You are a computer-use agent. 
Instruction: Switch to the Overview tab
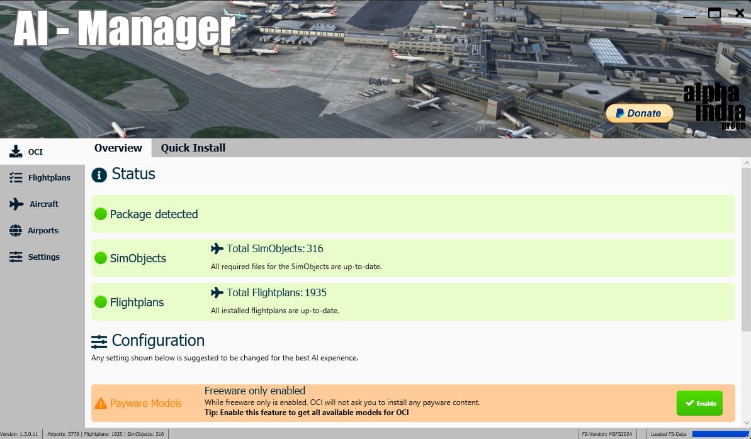click(118, 148)
